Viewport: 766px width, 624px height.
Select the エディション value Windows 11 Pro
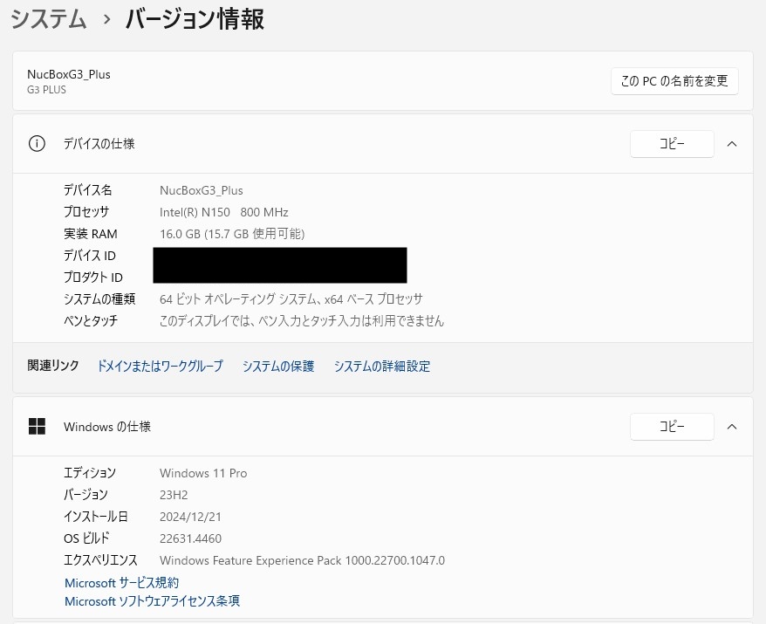[x=202, y=472]
